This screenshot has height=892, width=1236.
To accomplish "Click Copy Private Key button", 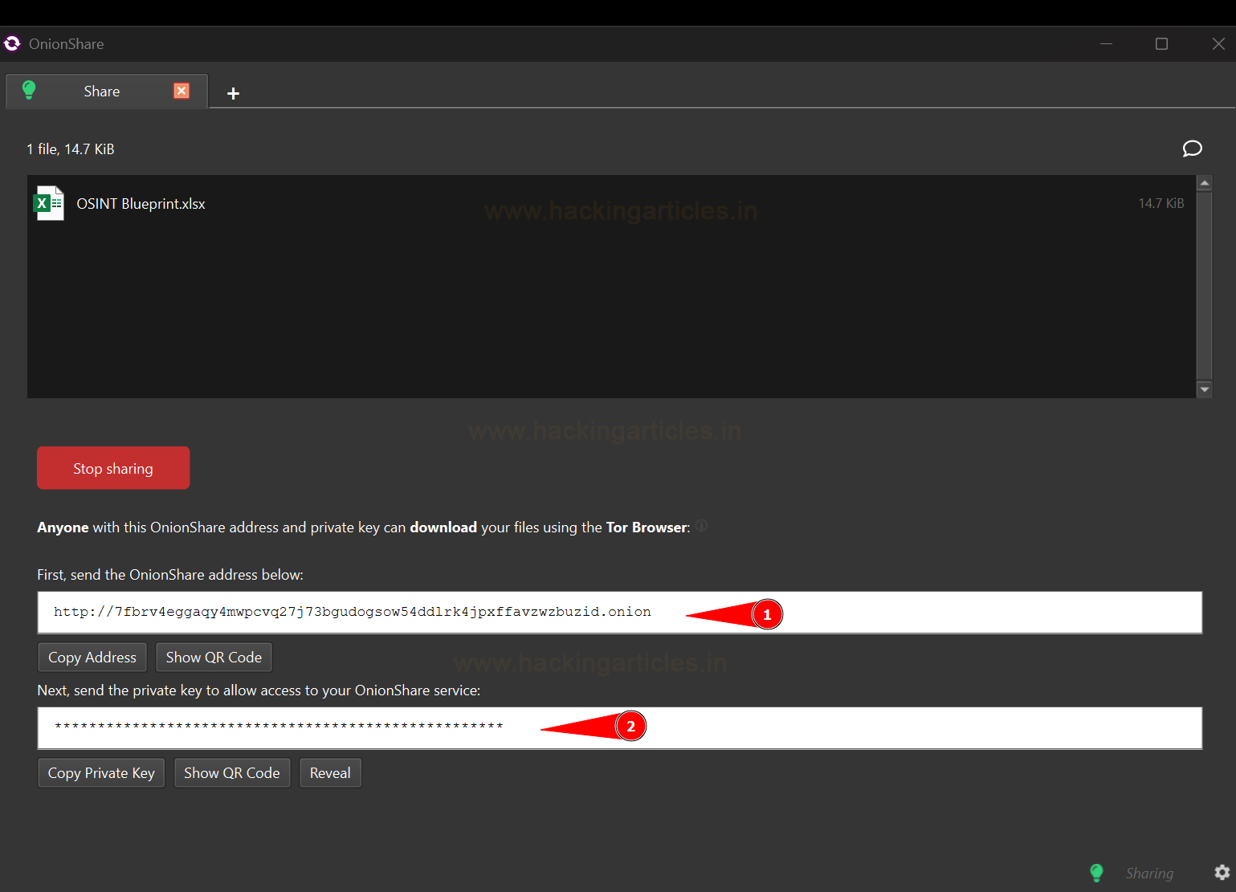I will [101, 773].
